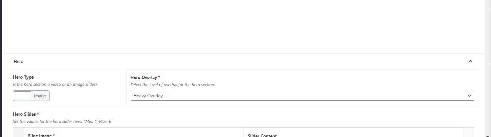491x137 pixels.
Task: Collapse the Hero panel with the chevron
Action: coord(471,61)
